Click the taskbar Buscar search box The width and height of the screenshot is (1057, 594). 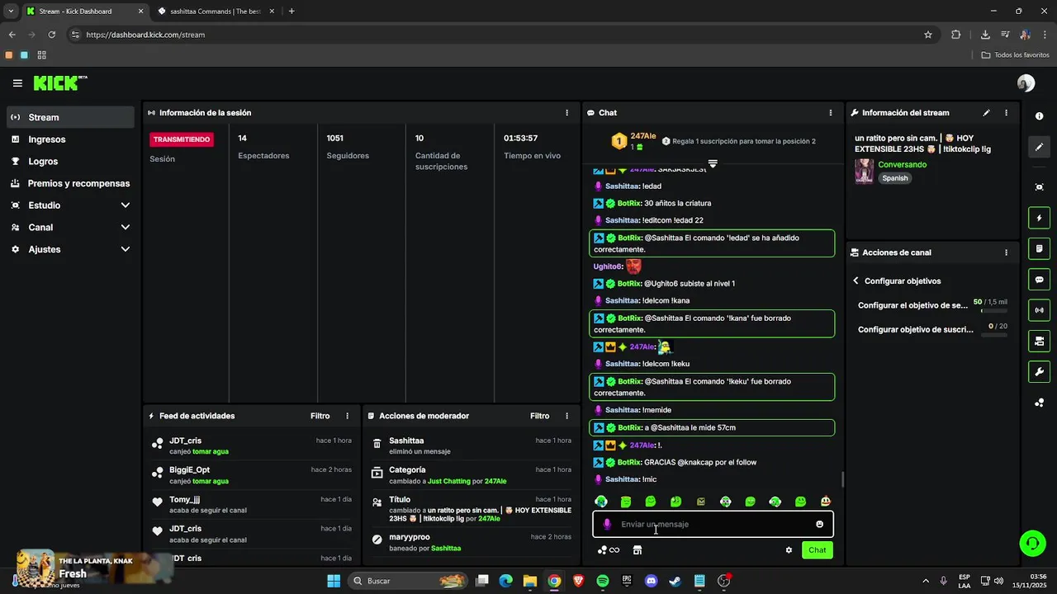pos(408,581)
